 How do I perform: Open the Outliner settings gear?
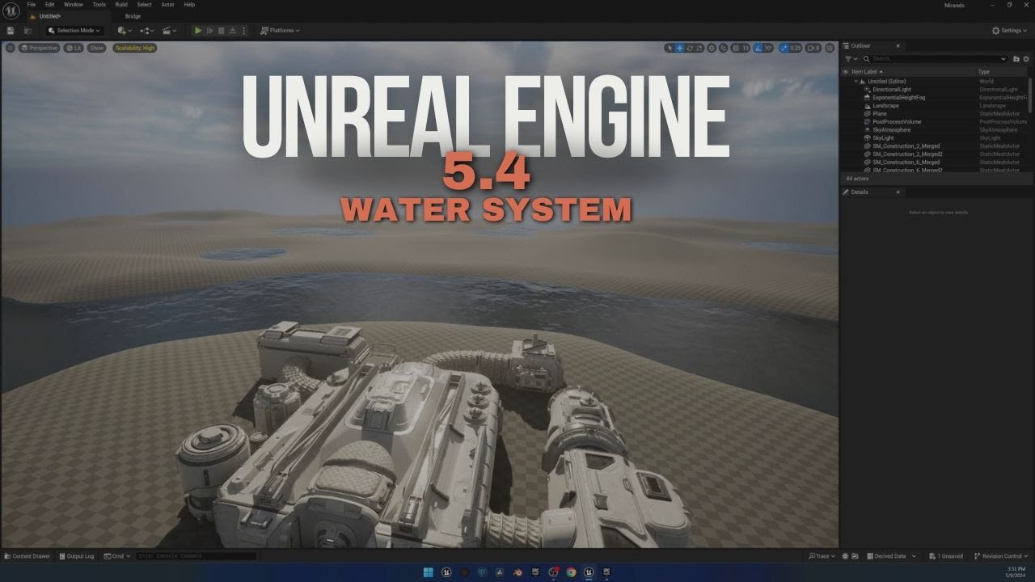(1026, 59)
